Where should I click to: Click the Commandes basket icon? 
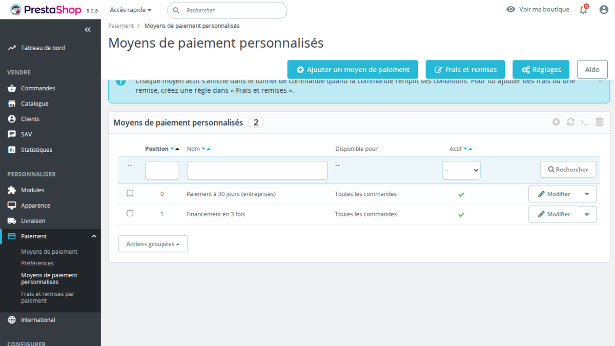pyautogui.click(x=12, y=88)
